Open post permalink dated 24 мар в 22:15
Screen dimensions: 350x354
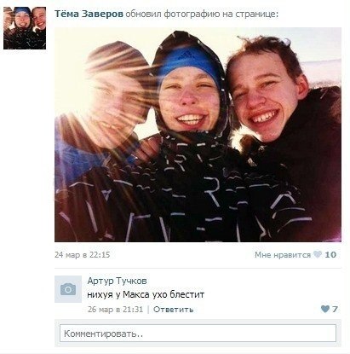(83, 254)
